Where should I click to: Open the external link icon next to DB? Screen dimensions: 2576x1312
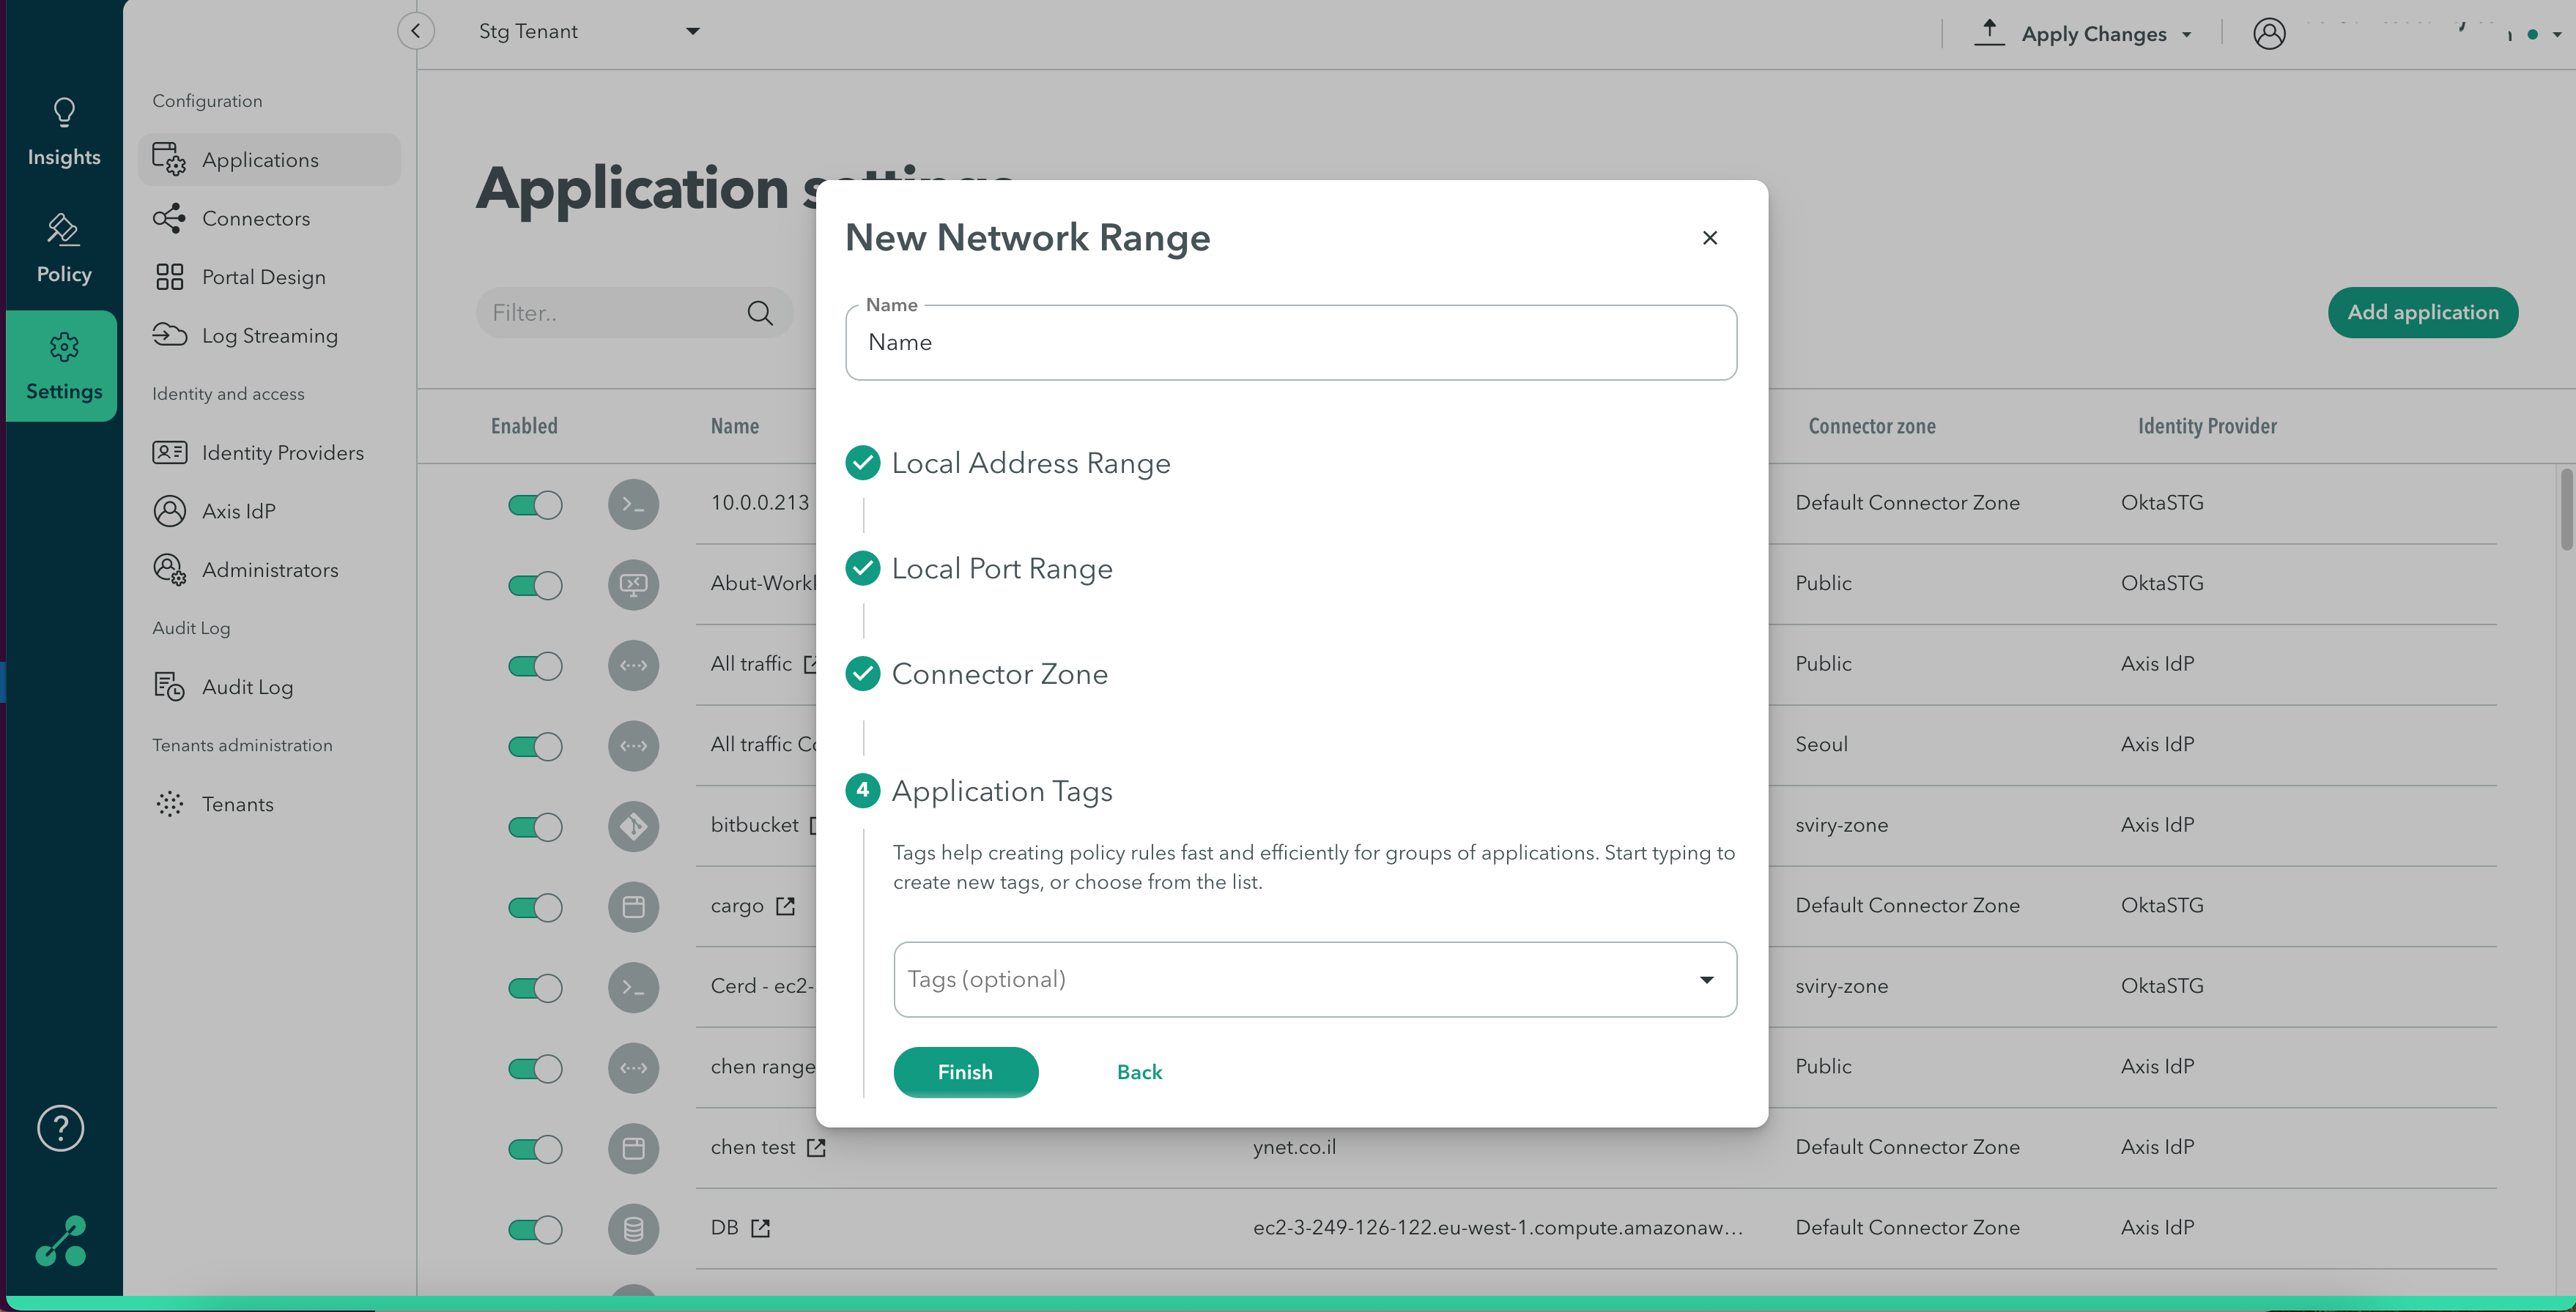coord(761,1228)
